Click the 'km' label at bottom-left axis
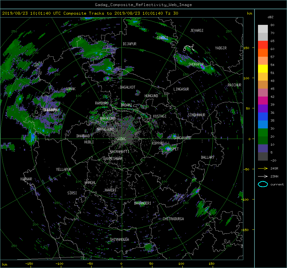Viewport: 287px width, 268px height. click(5, 264)
